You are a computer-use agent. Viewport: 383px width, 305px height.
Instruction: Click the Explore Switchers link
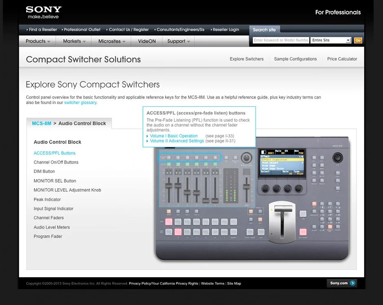coord(247,59)
